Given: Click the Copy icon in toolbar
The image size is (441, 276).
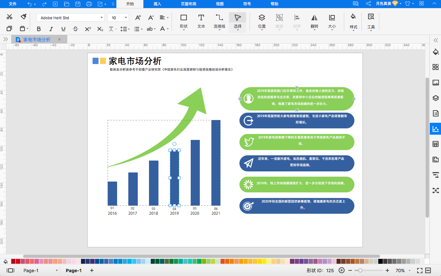Looking at the screenshot, I should pyautogui.click(x=9, y=29).
